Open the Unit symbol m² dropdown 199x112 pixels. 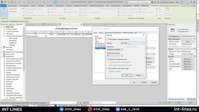(x=115, y=55)
